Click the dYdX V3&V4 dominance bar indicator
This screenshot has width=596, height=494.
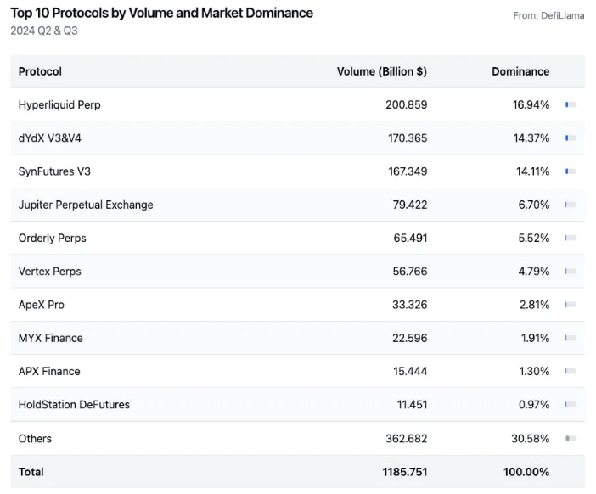571,138
